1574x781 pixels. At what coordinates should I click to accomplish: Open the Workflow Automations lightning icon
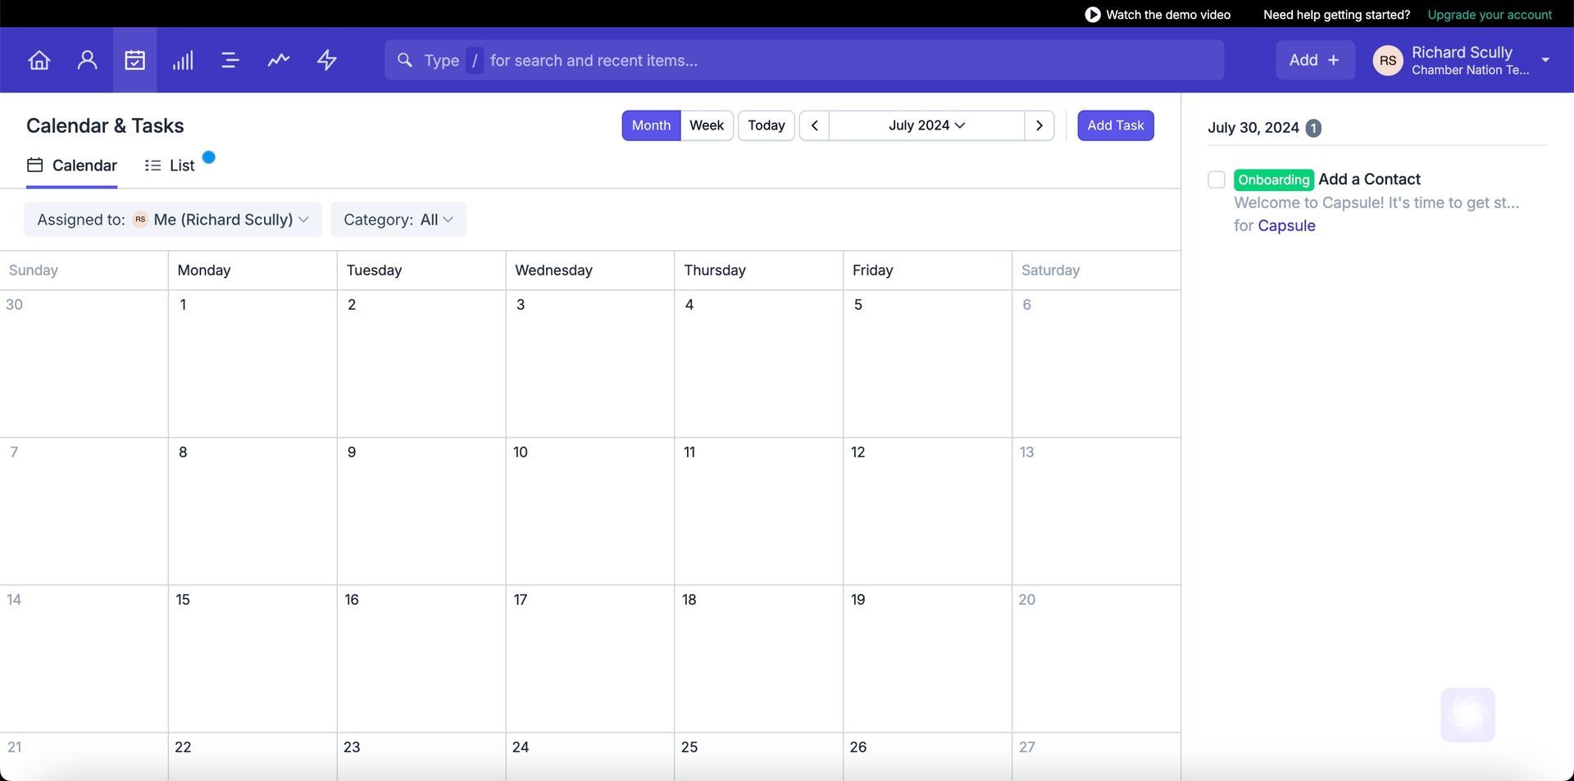[x=327, y=60]
